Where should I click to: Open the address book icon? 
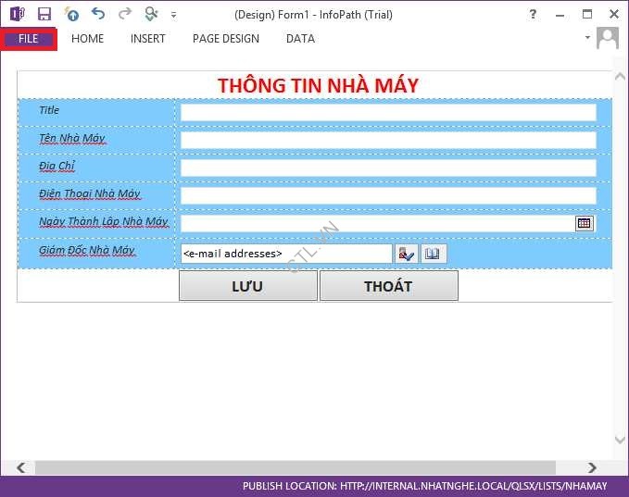433,254
